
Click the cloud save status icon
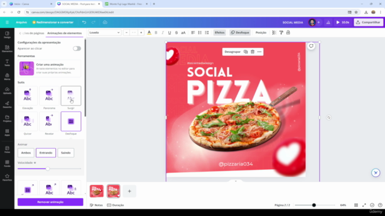(x=105, y=22)
